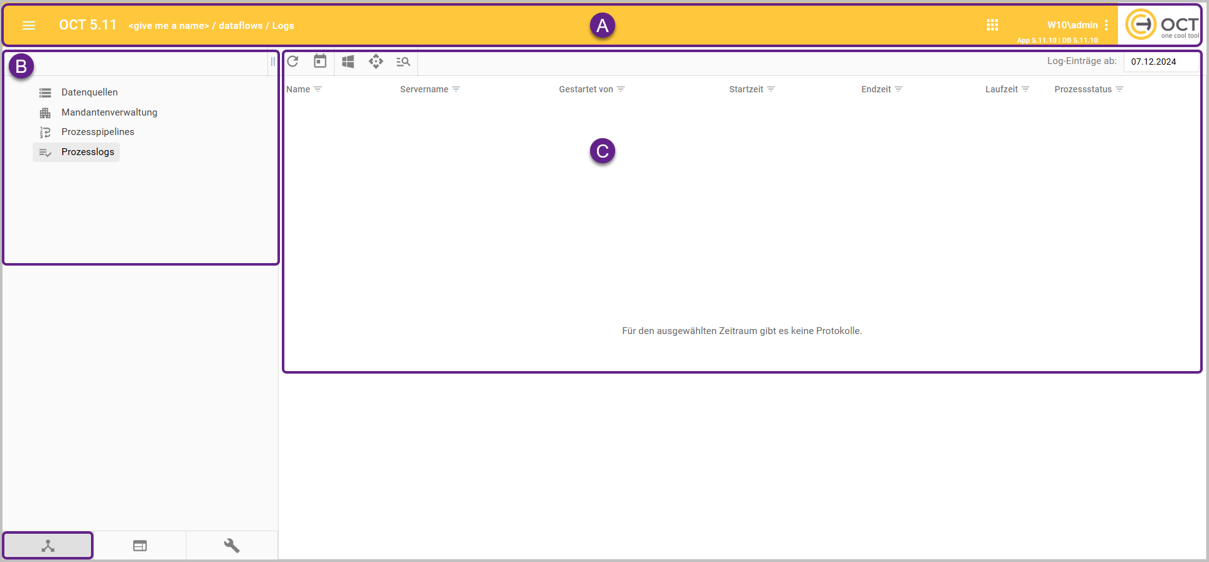The width and height of the screenshot is (1209, 562).
Task: Click the Windows logo toolbar icon
Action: point(348,62)
